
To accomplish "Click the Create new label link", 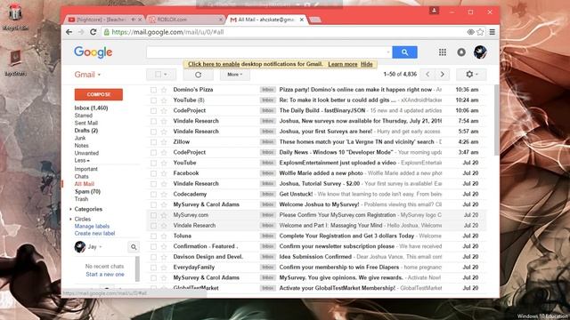I will coord(94,234).
